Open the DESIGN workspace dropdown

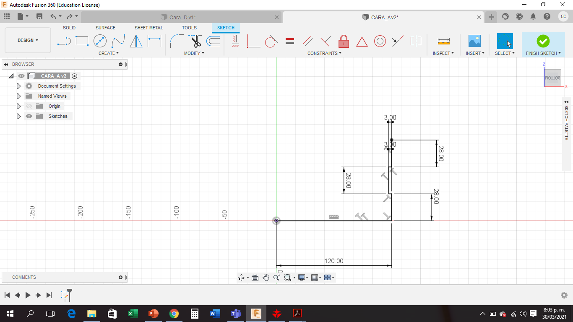click(x=28, y=40)
